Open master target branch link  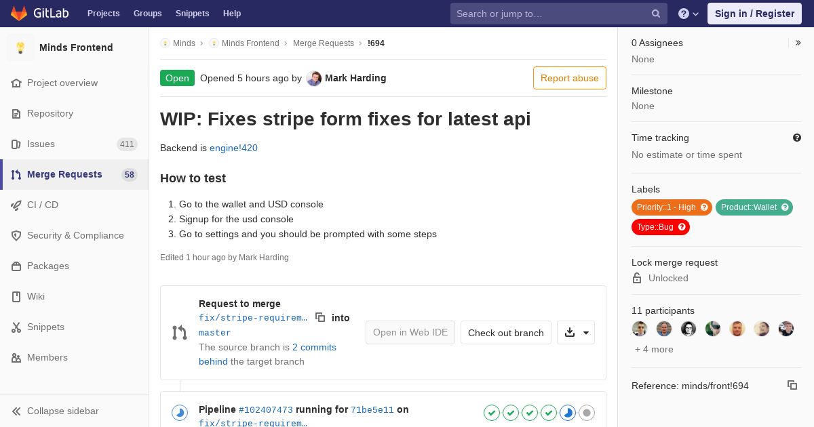point(215,333)
